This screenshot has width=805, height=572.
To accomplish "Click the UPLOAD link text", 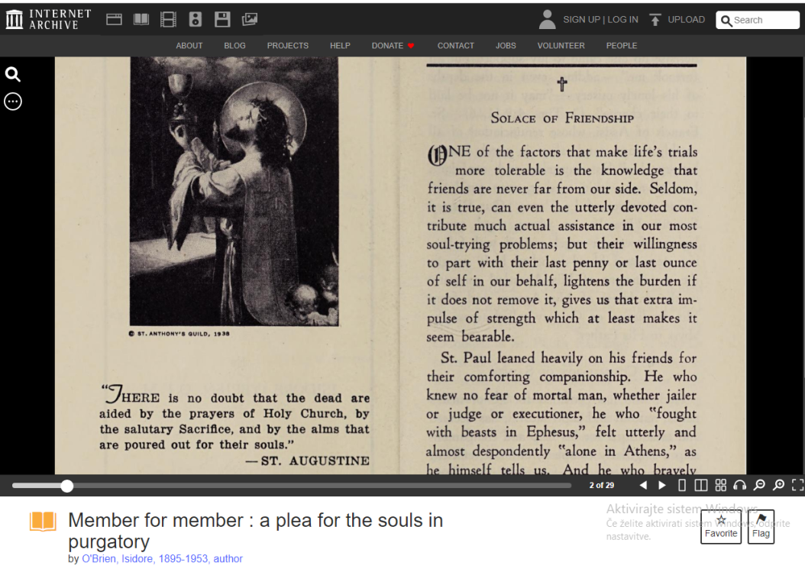I will (x=687, y=20).
